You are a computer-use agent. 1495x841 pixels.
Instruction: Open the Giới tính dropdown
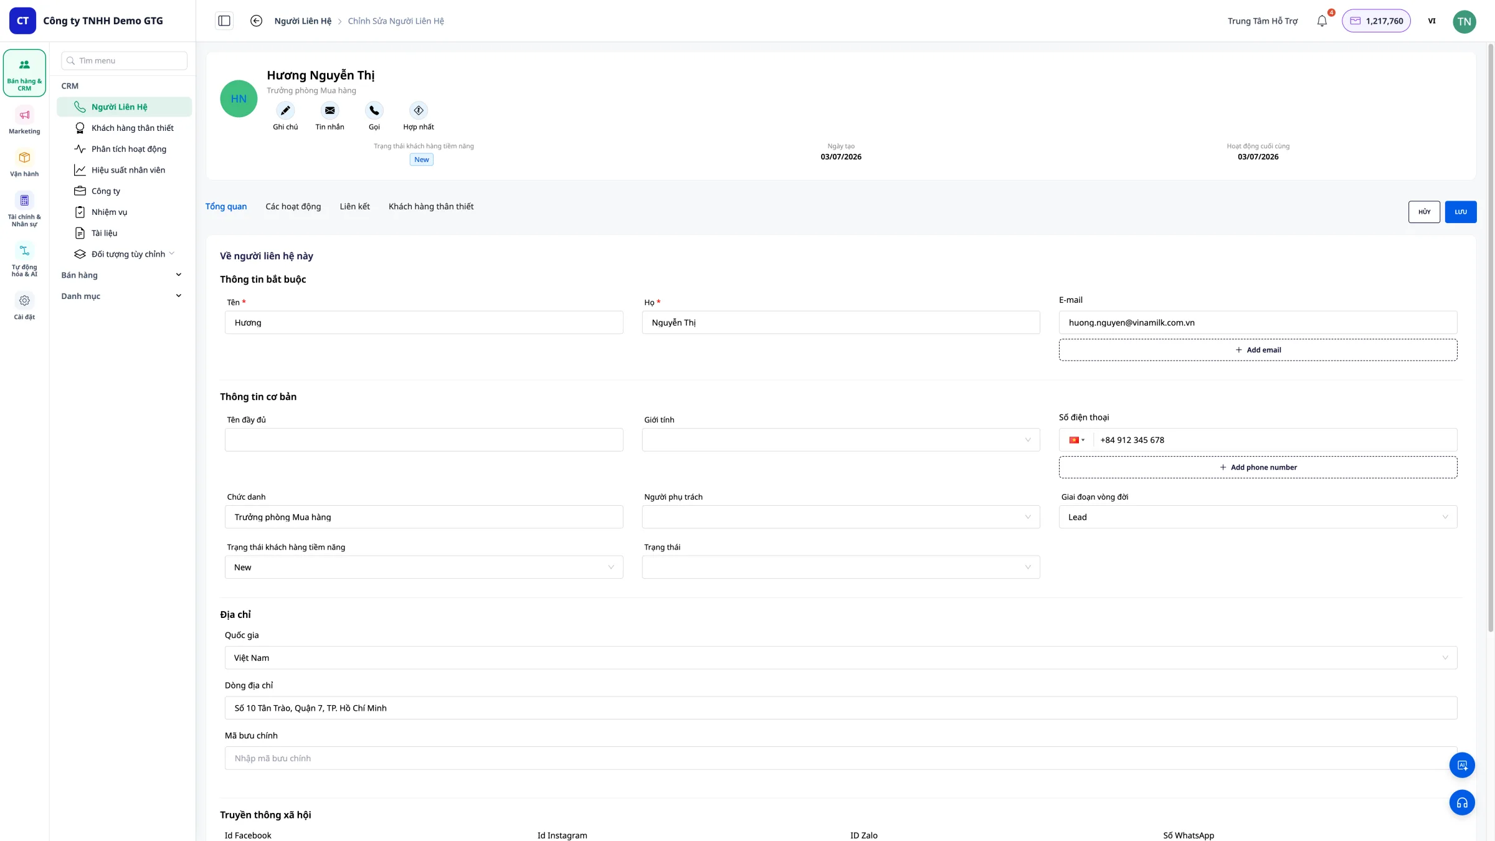pyautogui.click(x=841, y=440)
